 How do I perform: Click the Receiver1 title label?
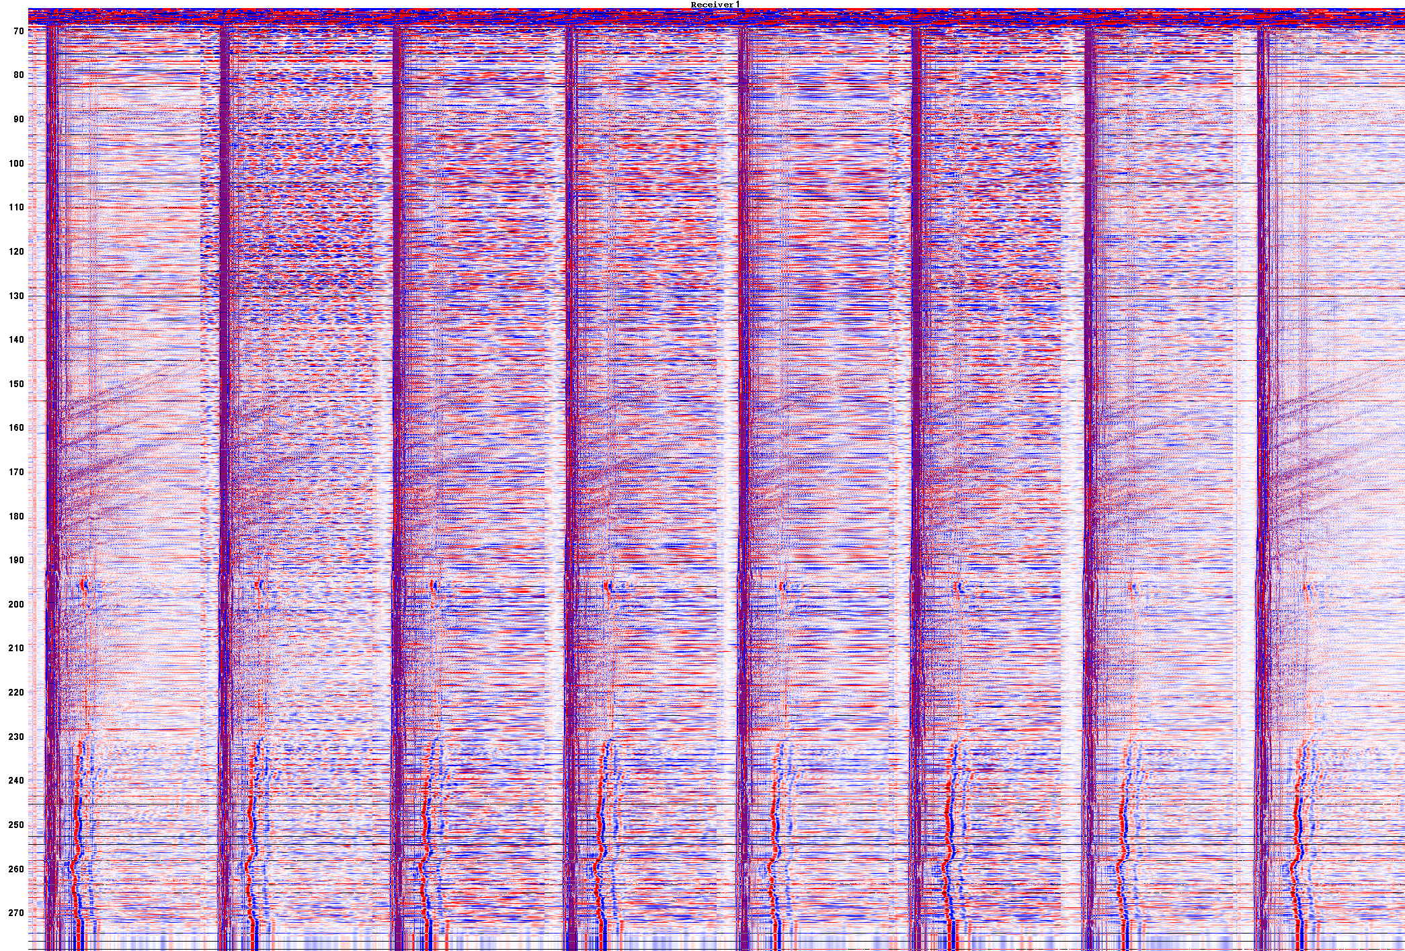715,5
